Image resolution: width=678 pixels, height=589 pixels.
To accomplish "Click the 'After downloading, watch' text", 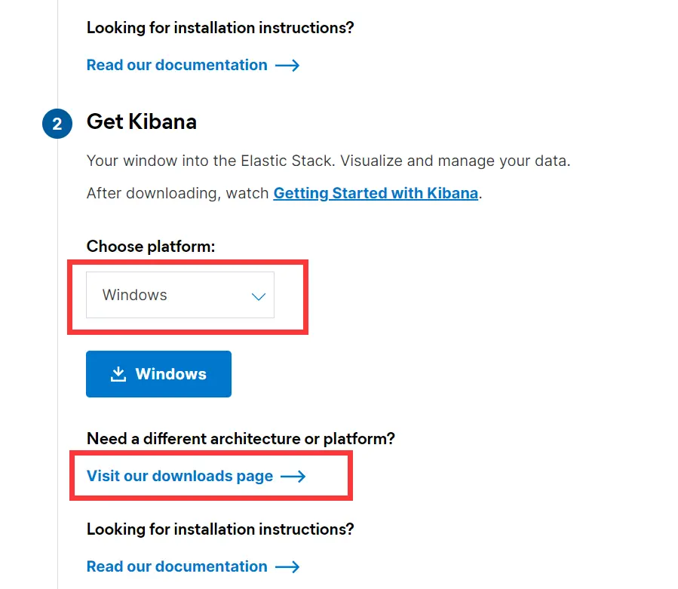I will pyautogui.click(x=177, y=193).
